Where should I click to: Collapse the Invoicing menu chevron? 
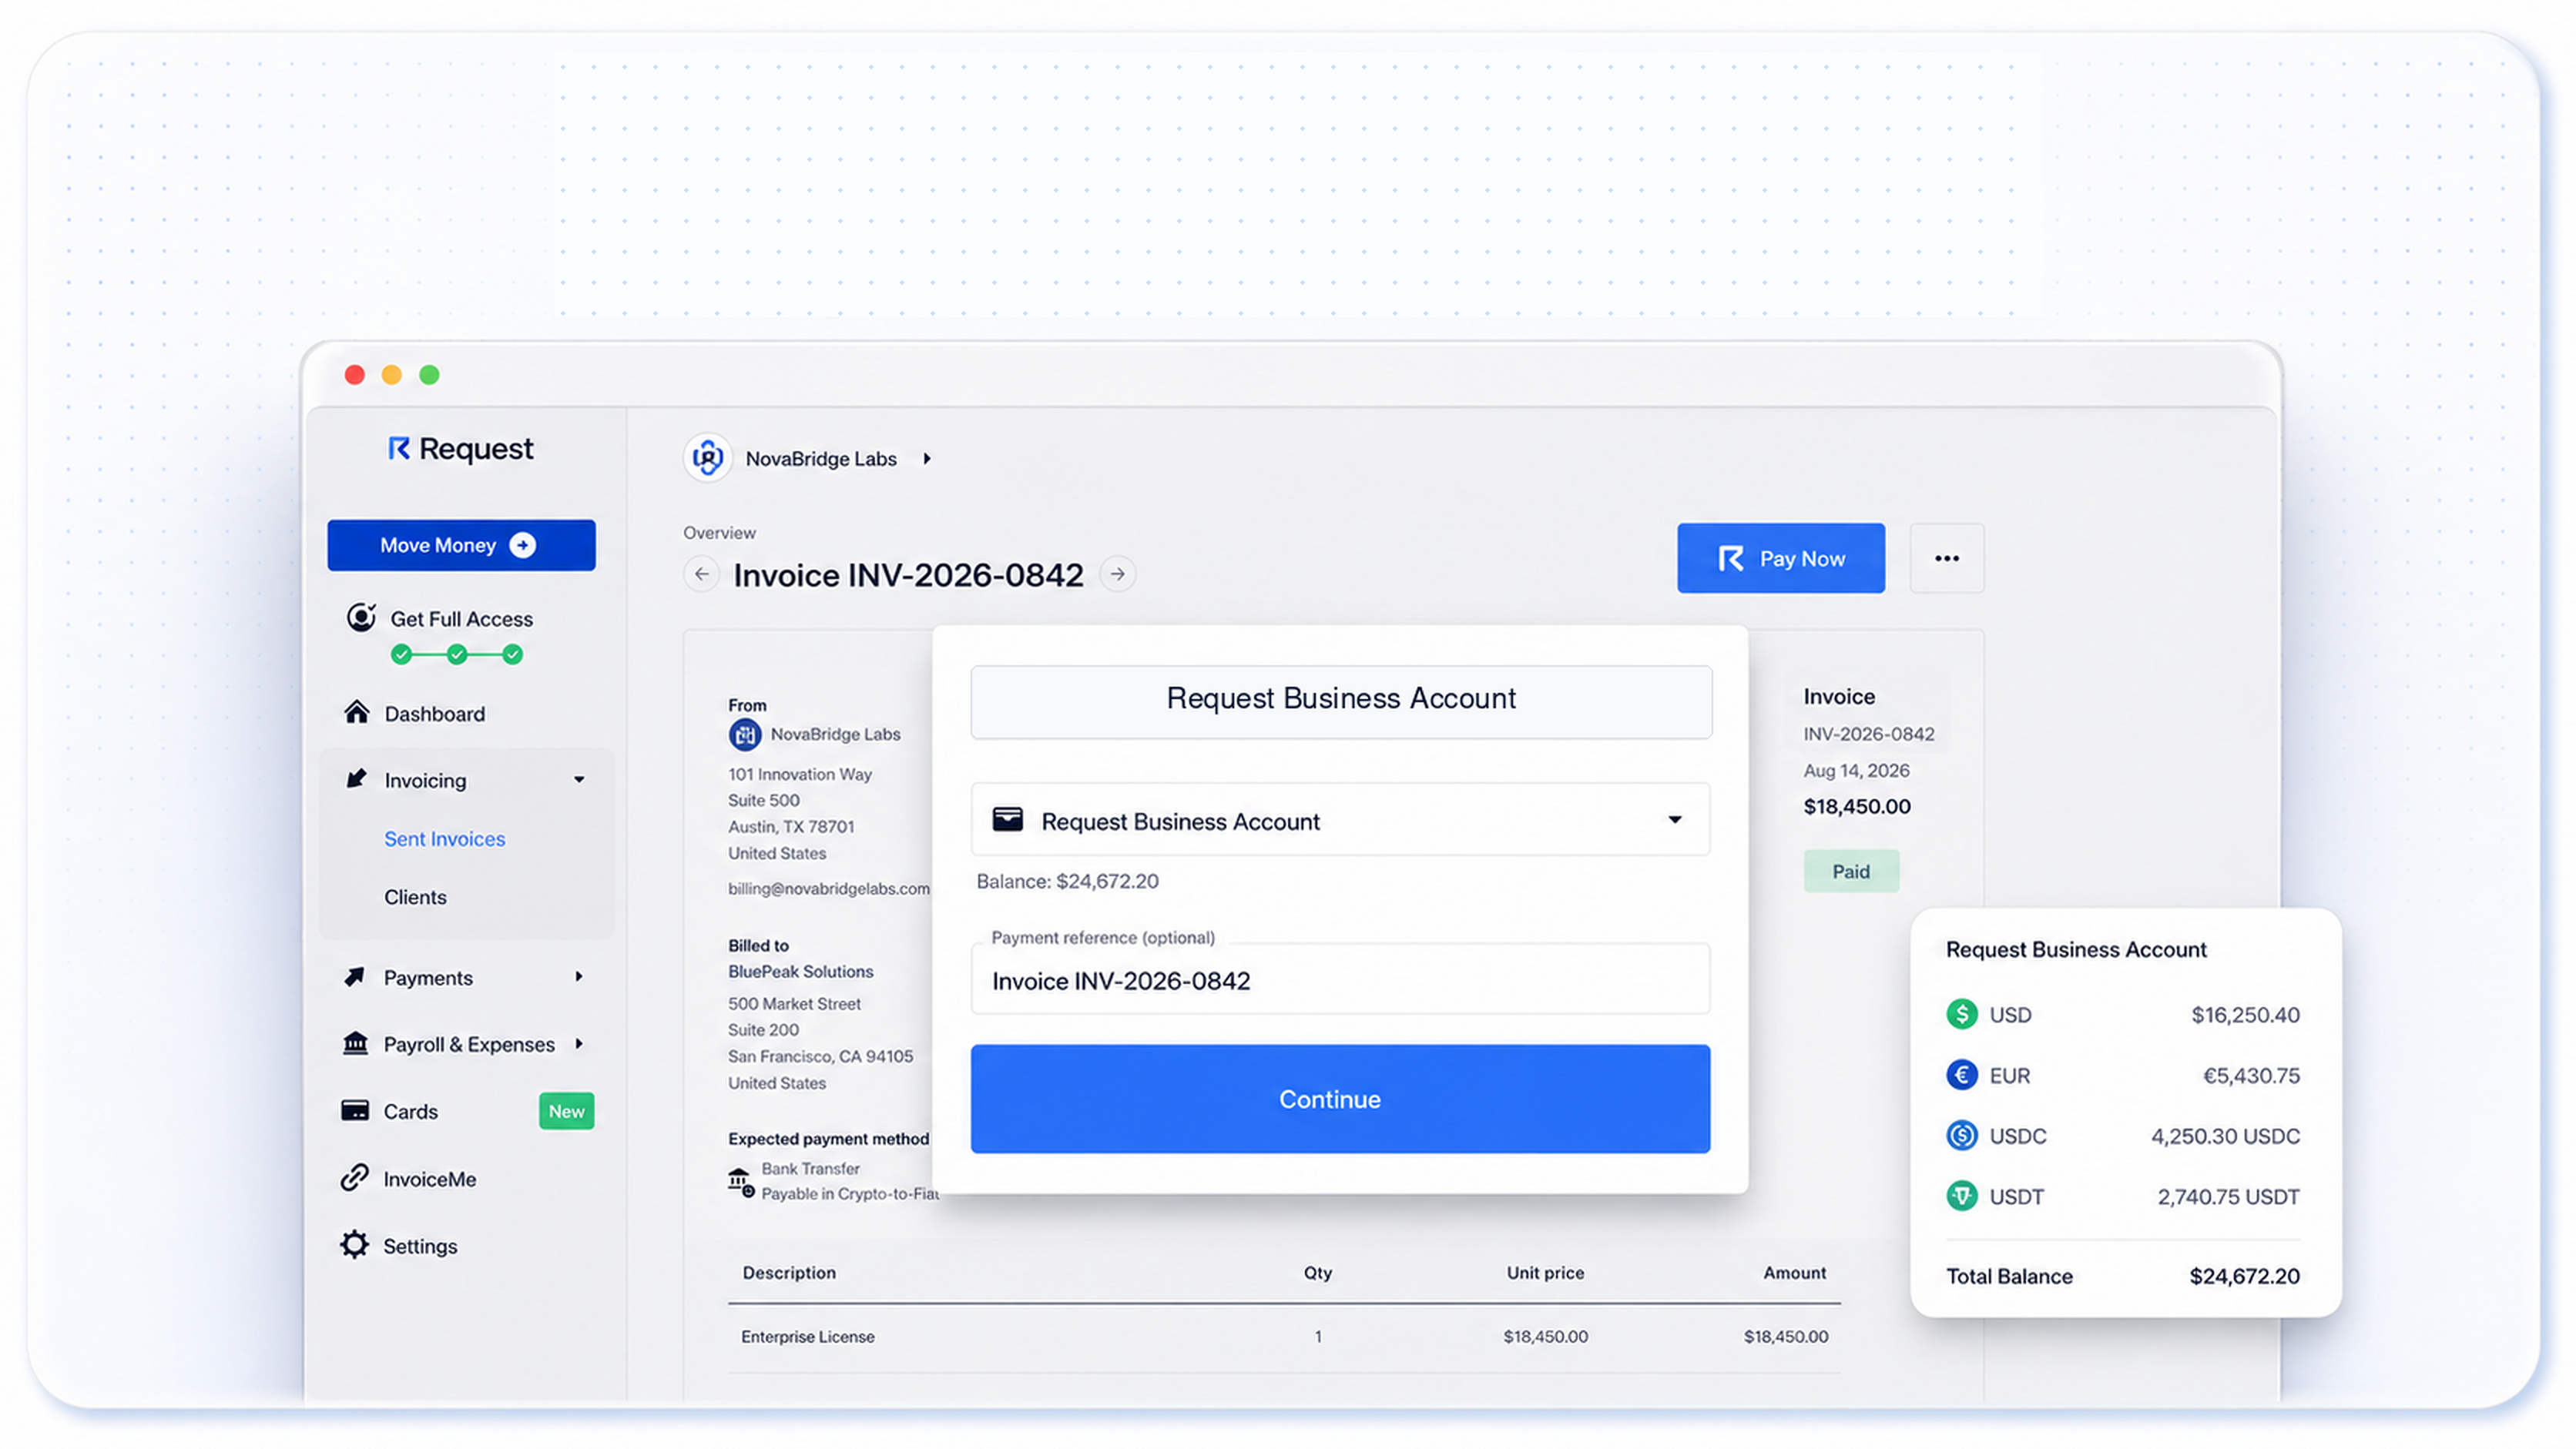[579, 779]
